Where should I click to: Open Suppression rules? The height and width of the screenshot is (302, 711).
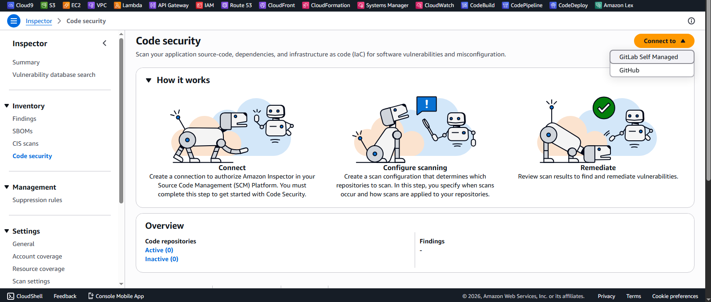pyautogui.click(x=37, y=200)
